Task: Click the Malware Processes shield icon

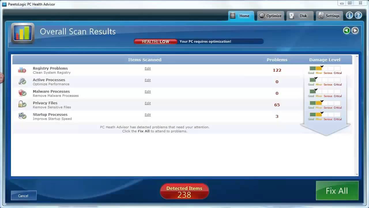Action: click(x=22, y=93)
